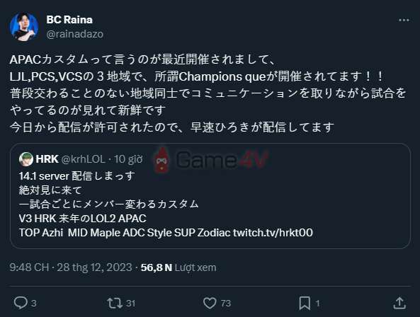Click the share upload icon
Screen dimensions: 420x317
(399, 303)
